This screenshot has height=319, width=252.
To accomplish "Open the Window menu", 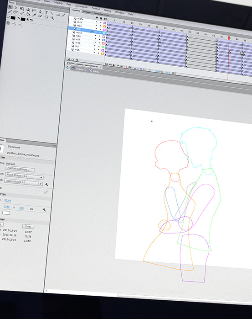I will click(x=119, y=13).
